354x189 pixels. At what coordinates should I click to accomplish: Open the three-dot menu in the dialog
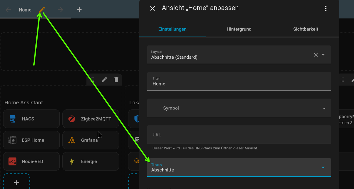tap(326, 8)
